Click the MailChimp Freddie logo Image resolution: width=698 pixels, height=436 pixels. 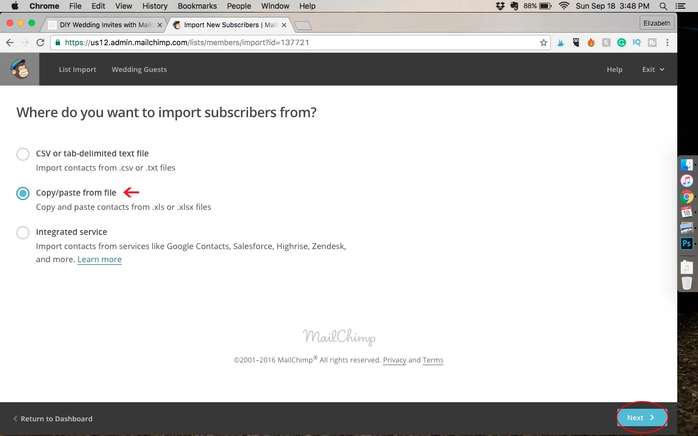pyautogui.click(x=20, y=69)
